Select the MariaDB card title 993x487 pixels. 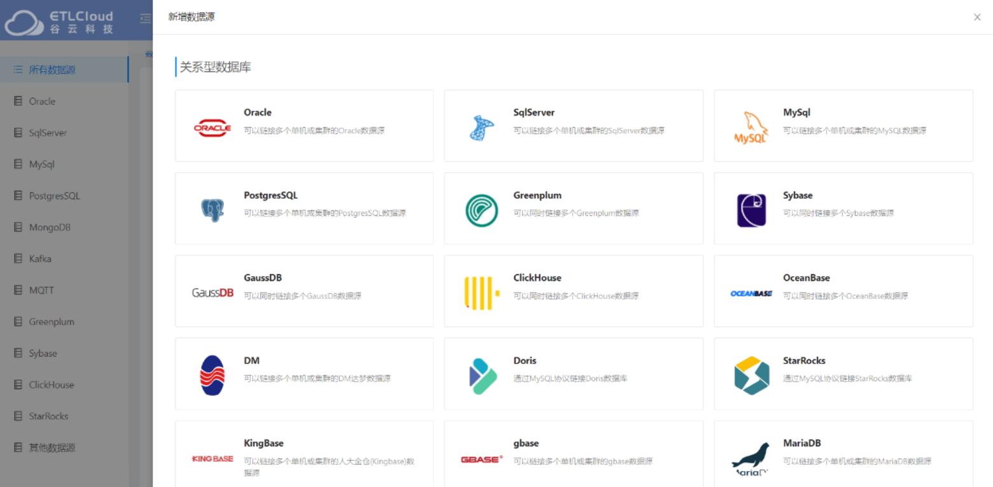801,443
